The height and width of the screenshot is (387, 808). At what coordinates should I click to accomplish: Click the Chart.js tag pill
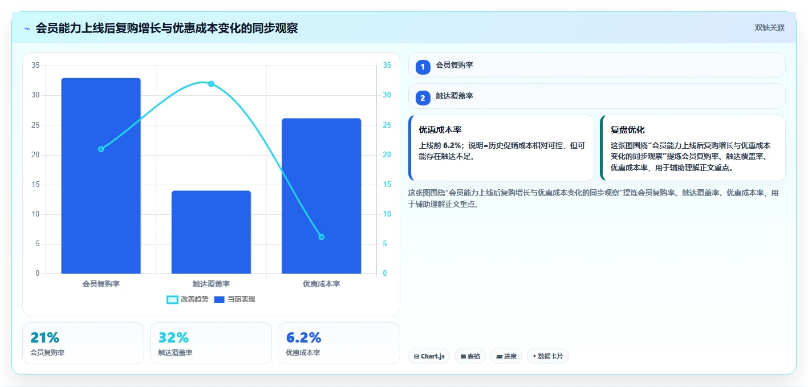click(429, 356)
